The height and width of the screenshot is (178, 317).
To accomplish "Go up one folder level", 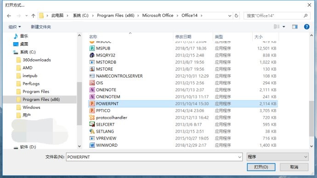I will point(34,16).
